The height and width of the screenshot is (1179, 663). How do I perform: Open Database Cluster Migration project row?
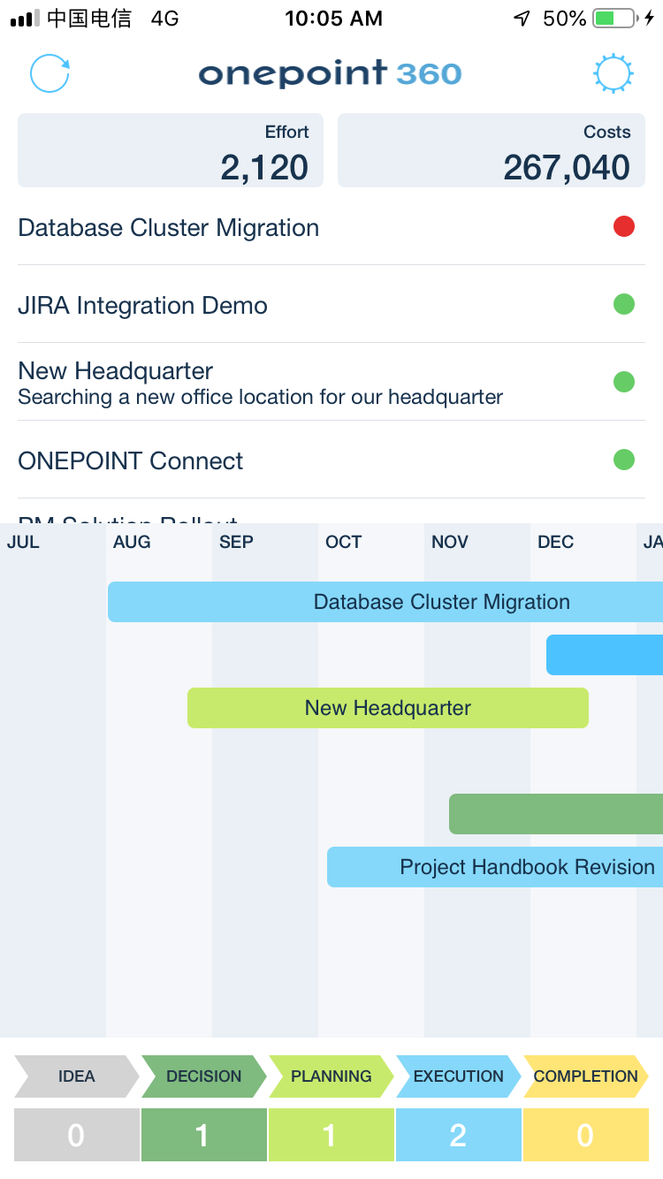pos(331,227)
